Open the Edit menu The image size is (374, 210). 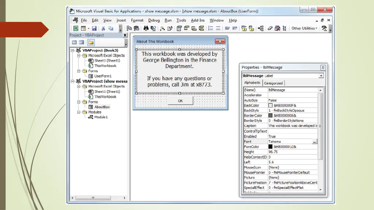95,20
